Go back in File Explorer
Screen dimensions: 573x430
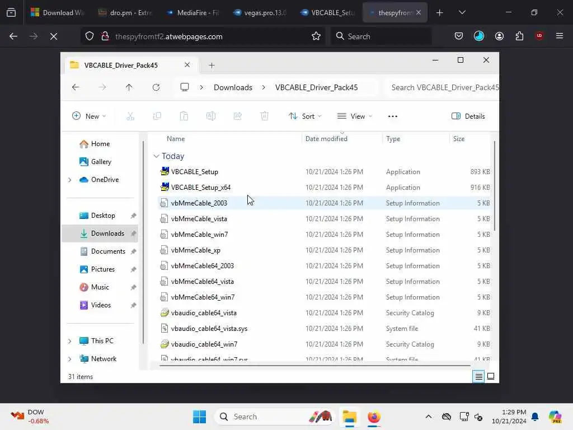[76, 87]
